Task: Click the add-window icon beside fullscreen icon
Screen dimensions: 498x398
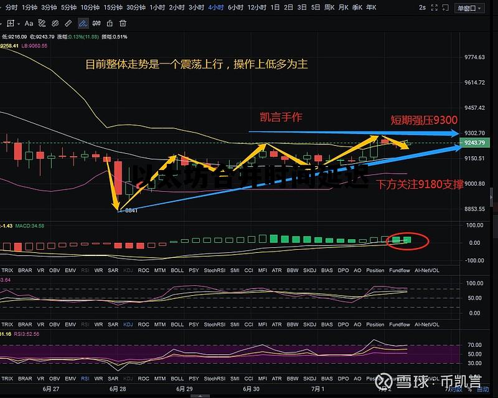Action: 446,7
